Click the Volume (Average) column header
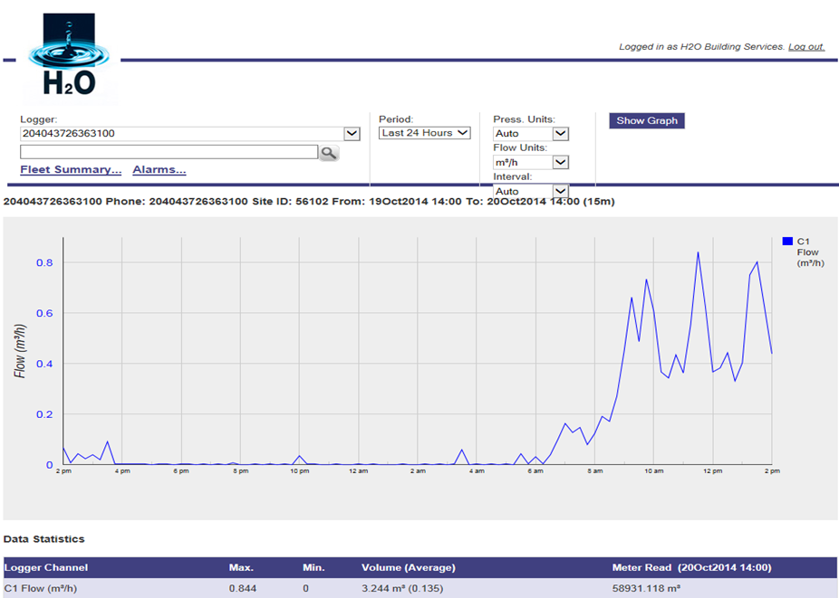839x598 pixels. pos(408,568)
